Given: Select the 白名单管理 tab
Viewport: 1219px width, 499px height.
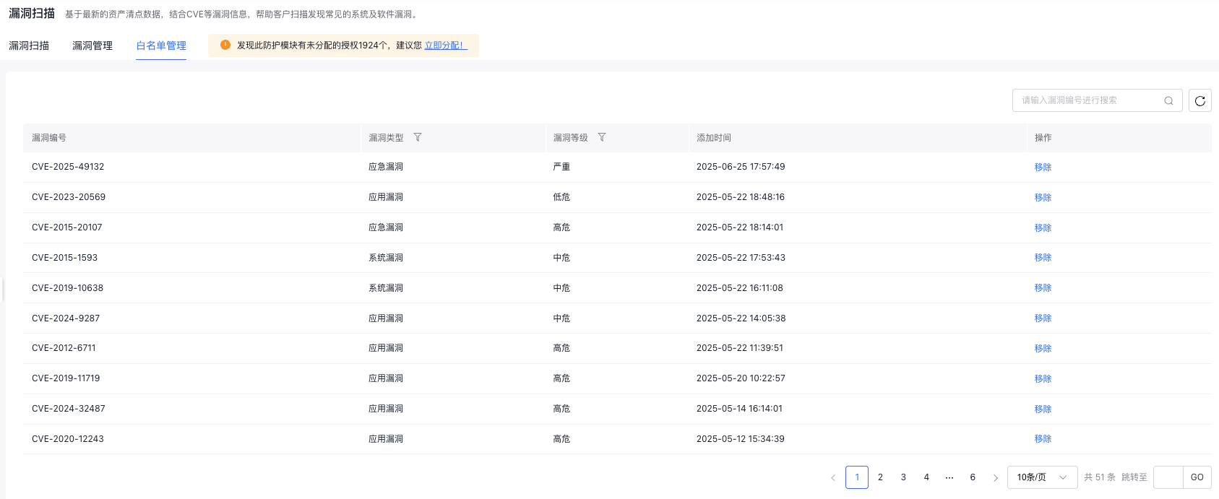Looking at the screenshot, I should point(161,45).
